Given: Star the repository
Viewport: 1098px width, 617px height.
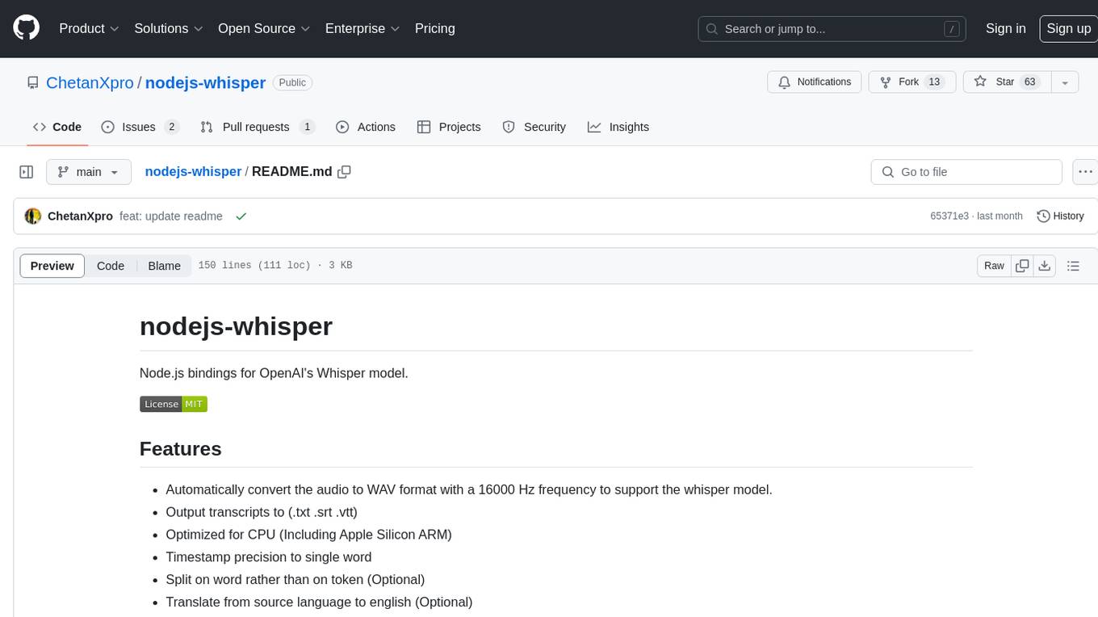Looking at the screenshot, I should 1007,82.
